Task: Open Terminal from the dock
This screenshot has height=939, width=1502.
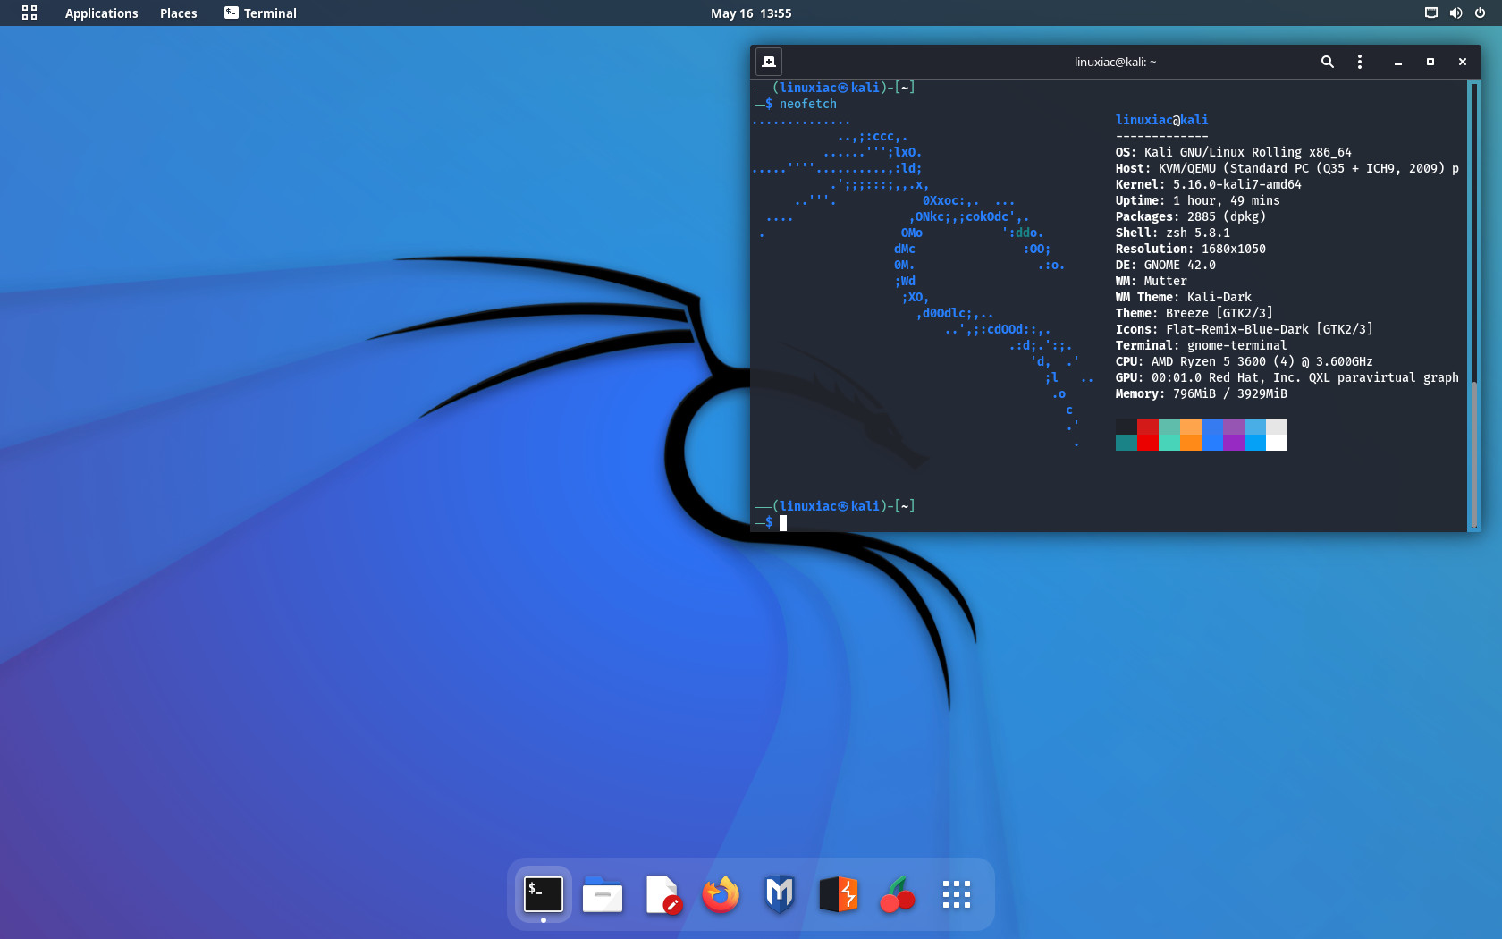Action: tap(544, 894)
